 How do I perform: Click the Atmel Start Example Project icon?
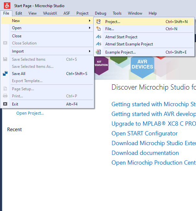[98, 44]
